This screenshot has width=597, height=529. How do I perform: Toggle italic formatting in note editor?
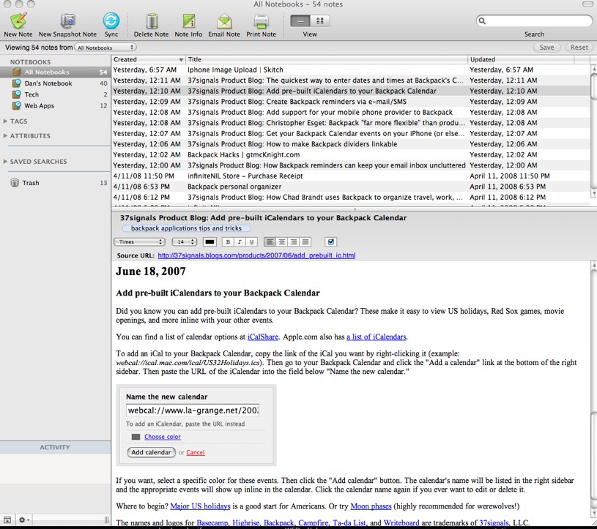point(240,242)
